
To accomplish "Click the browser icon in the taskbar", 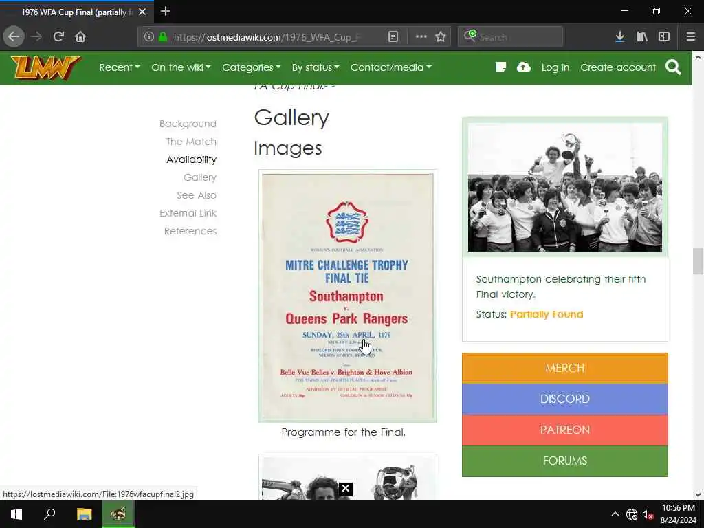I will point(118,514).
